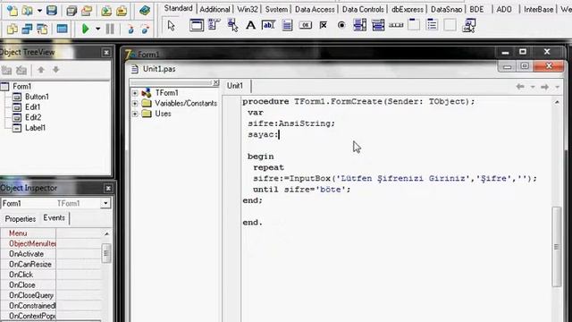Click the editor navigate forward arrow
The image size is (572, 322).
click(544, 87)
